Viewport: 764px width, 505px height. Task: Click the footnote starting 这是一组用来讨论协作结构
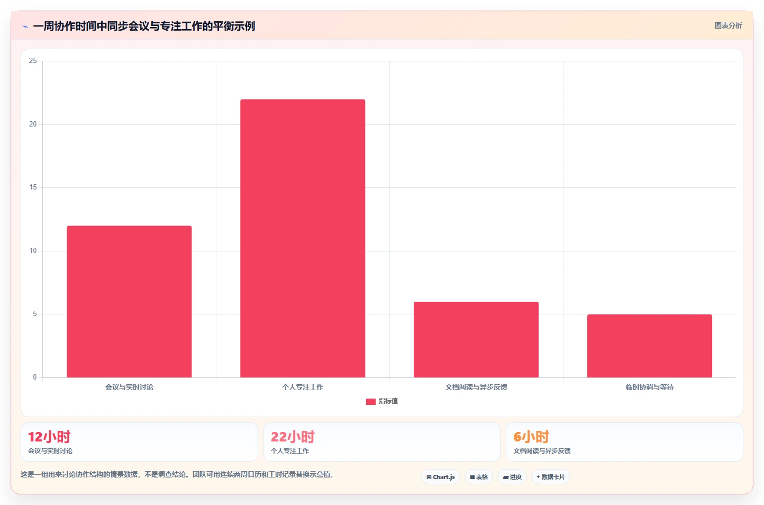click(x=177, y=474)
